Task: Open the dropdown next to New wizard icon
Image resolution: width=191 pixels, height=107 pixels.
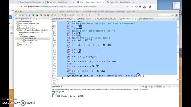Action: pos(18,15)
